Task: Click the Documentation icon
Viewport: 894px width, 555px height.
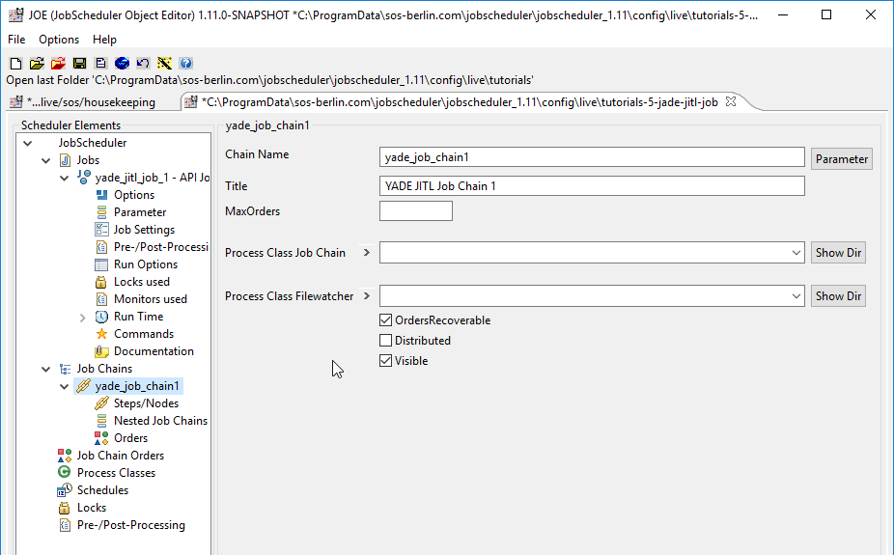Action: coord(101,351)
